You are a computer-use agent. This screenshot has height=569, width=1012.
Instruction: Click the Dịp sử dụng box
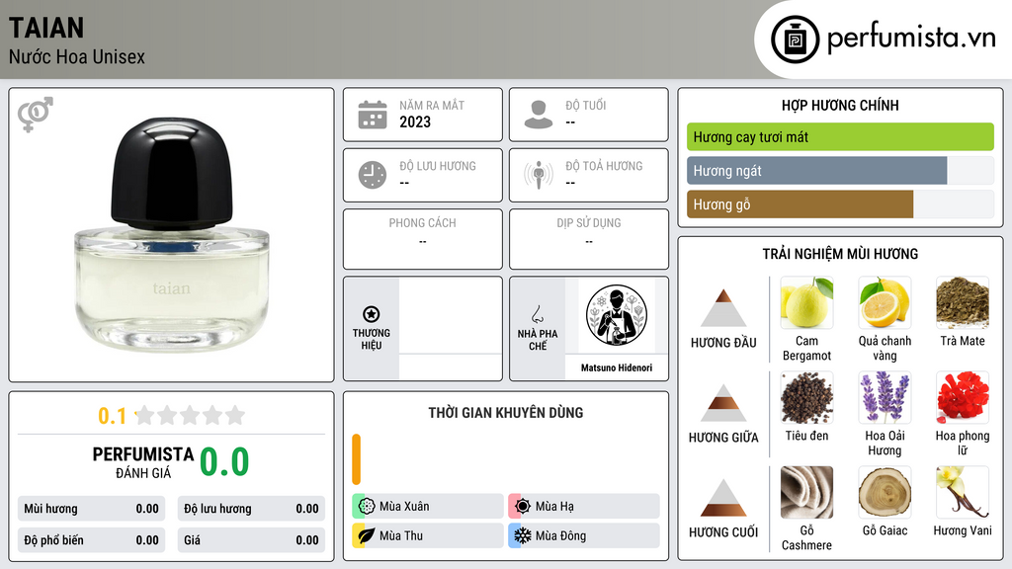tap(589, 239)
